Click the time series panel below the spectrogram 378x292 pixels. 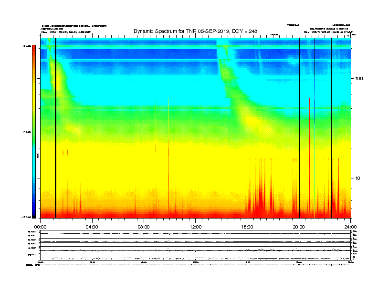(x=196, y=245)
